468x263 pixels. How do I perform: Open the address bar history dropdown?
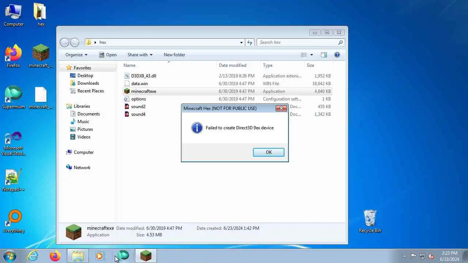[241, 42]
